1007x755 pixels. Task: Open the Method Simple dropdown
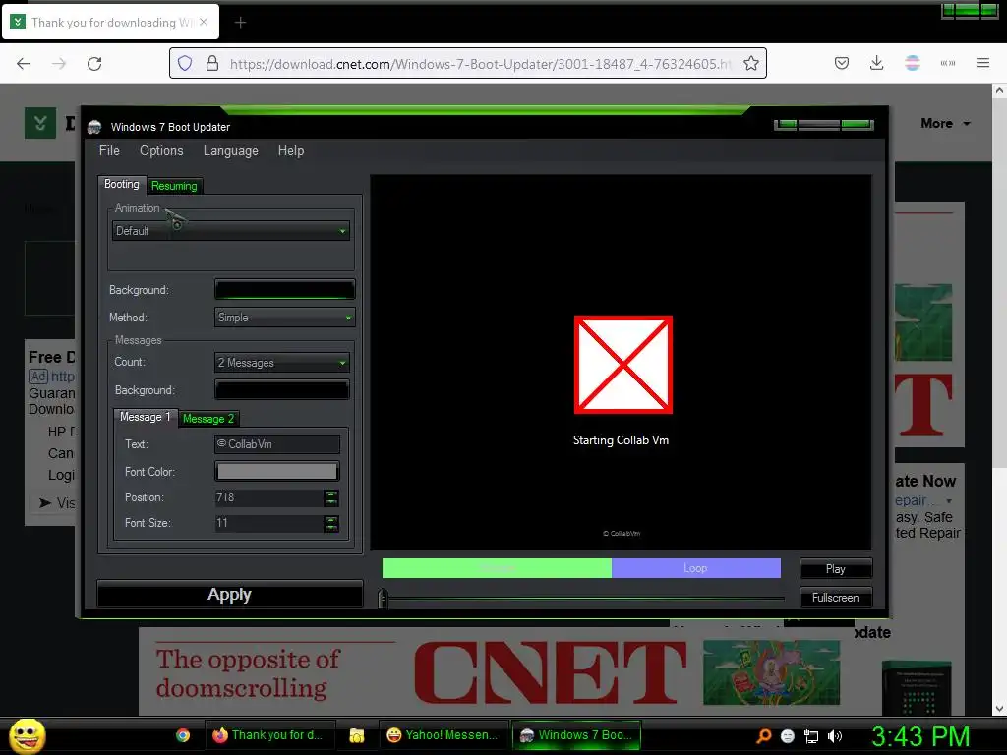[284, 318]
